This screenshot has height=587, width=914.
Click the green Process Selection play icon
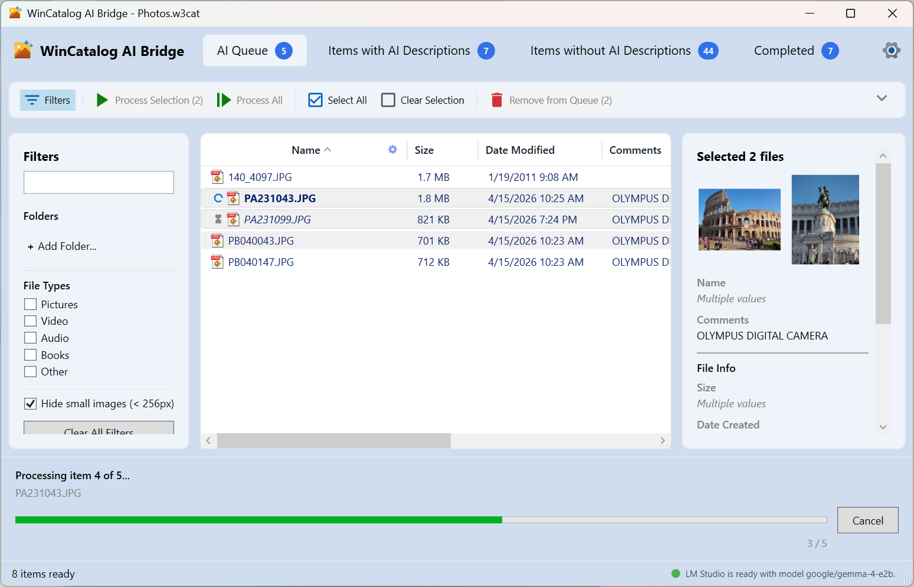pos(102,100)
